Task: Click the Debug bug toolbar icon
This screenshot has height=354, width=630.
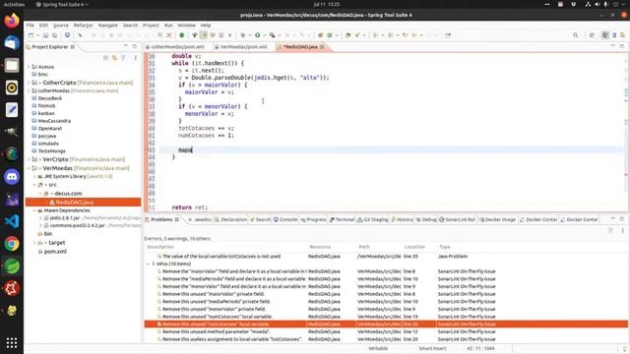Action: (243, 35)
